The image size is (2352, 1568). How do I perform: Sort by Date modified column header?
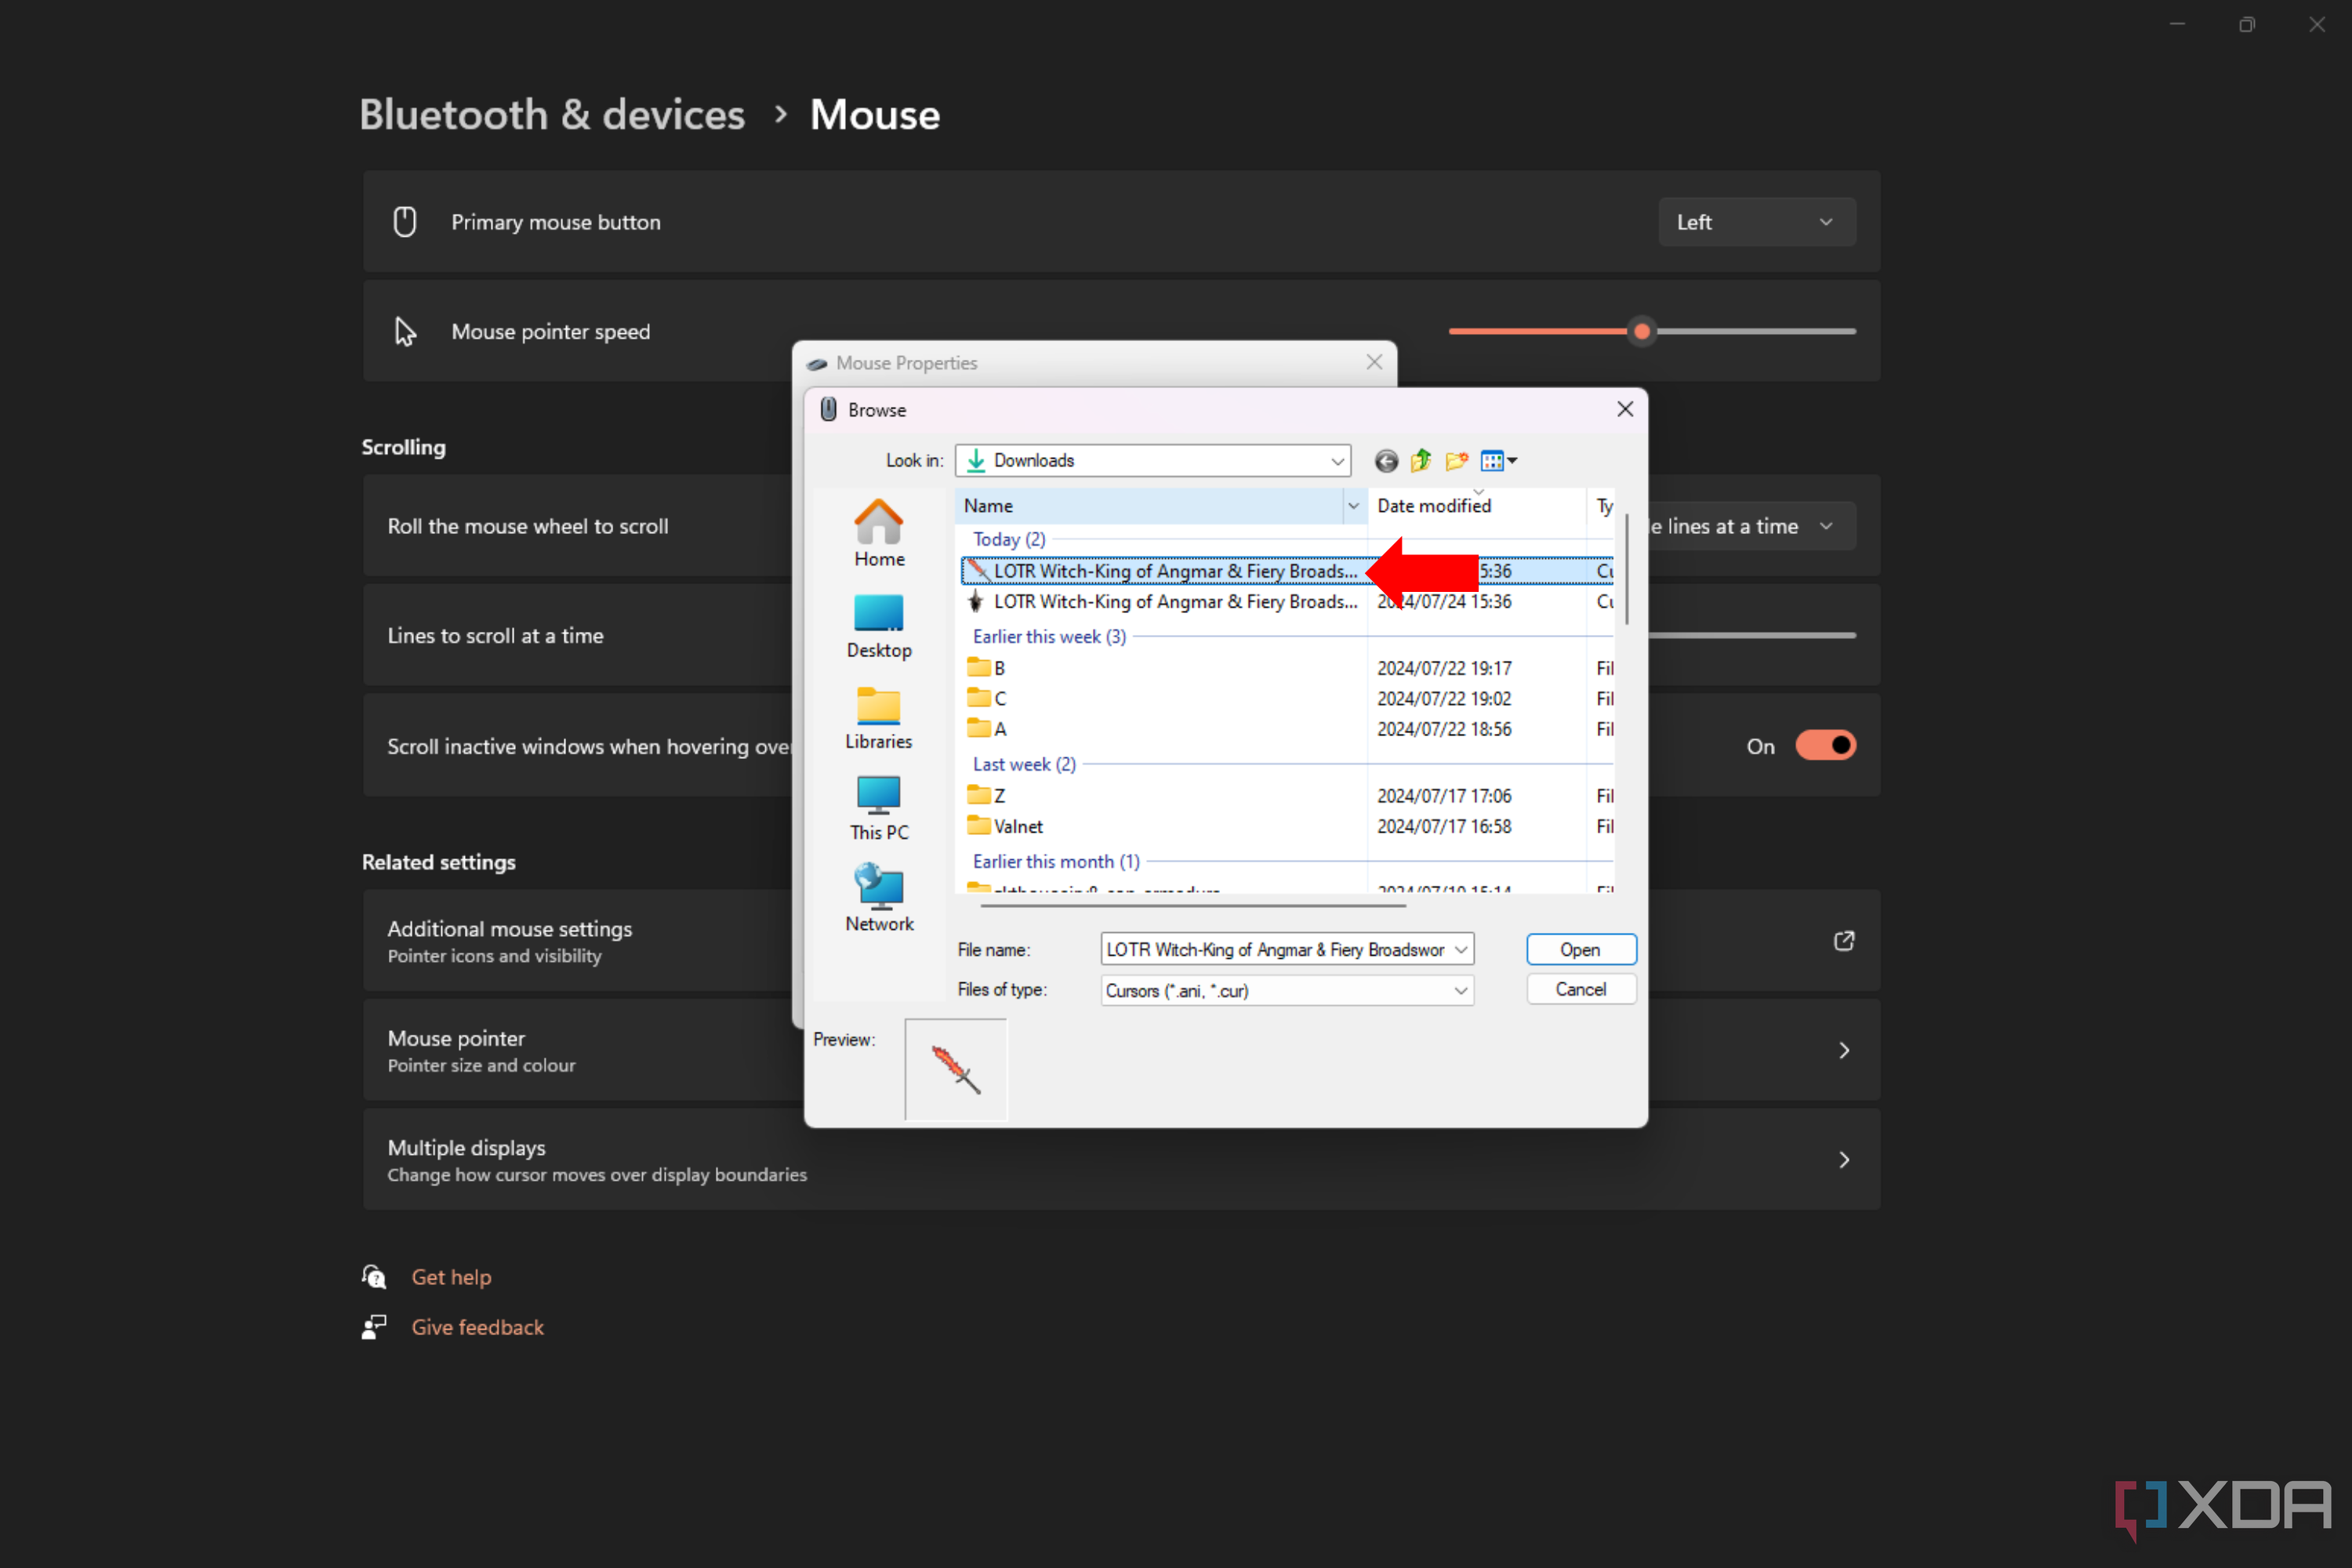tap(1477, 506)
